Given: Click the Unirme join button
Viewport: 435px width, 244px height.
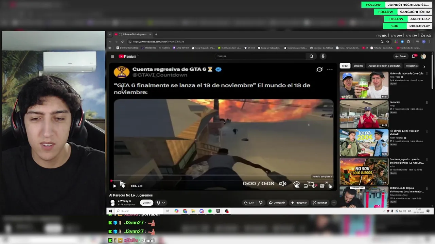Looking at the screenshot, I should [146, 203].
